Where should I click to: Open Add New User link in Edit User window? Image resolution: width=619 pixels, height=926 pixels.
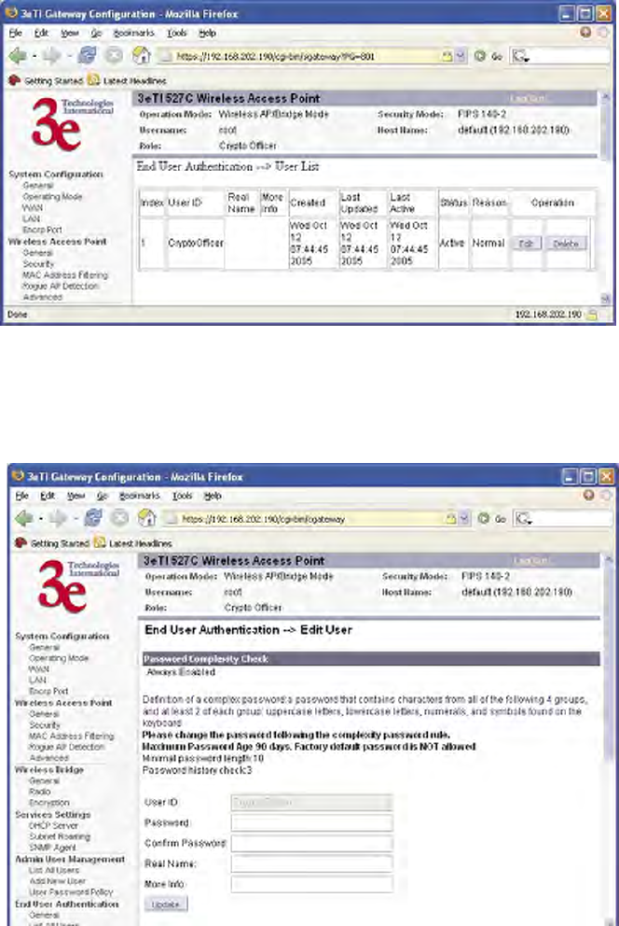click(57, 881)
